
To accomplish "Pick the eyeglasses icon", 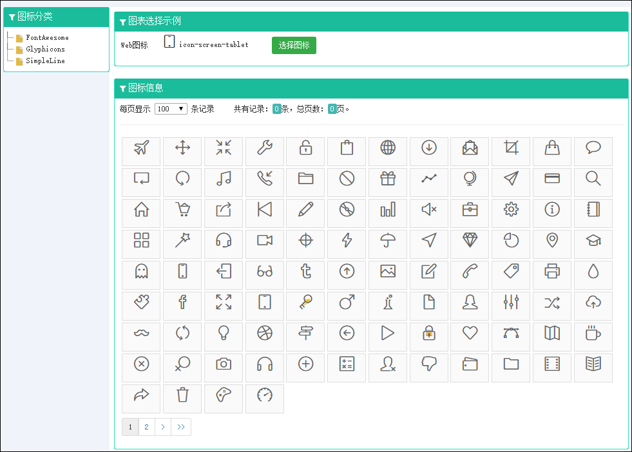I will [264, 271].
